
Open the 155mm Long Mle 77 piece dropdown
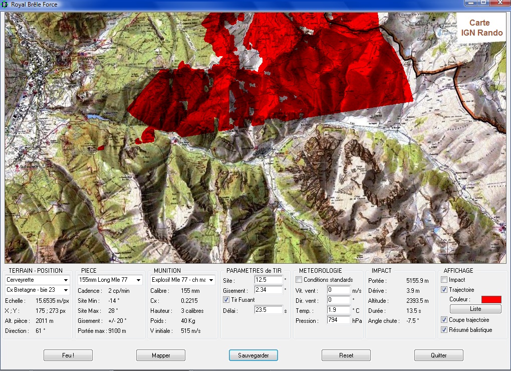click(x=110, y=280)
